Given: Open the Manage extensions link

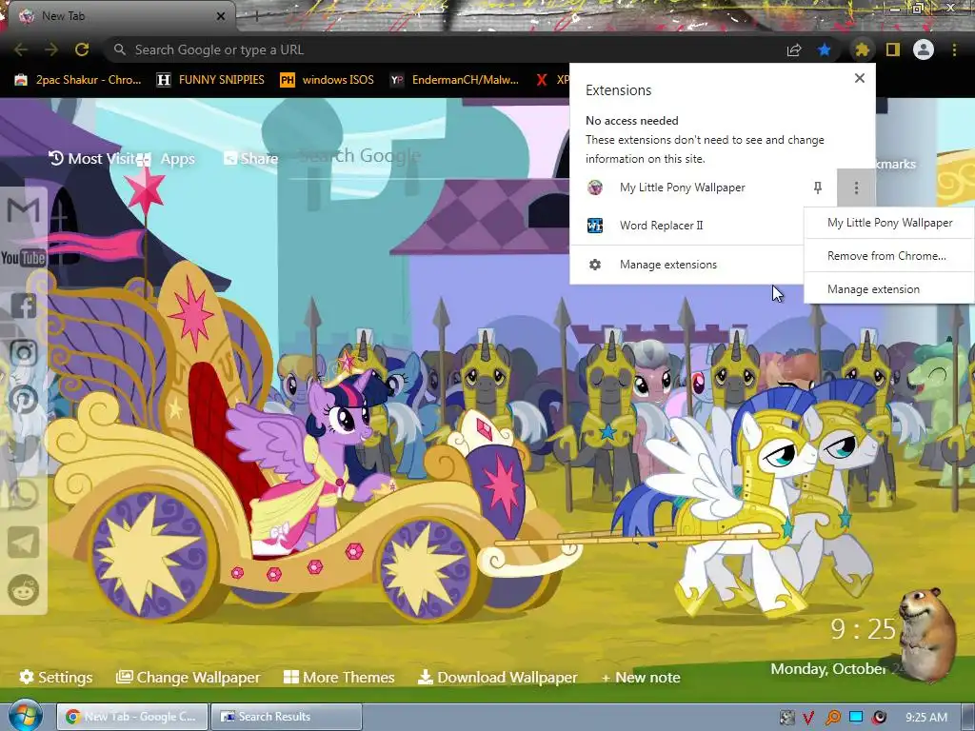Looking at the screenshot, I should [667, 265].
